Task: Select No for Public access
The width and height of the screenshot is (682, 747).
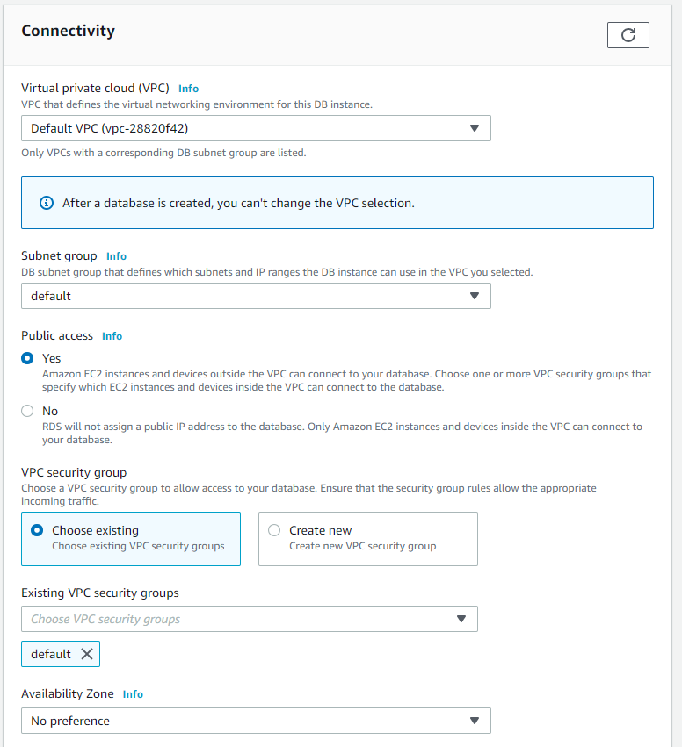Action: coord(26,411)
